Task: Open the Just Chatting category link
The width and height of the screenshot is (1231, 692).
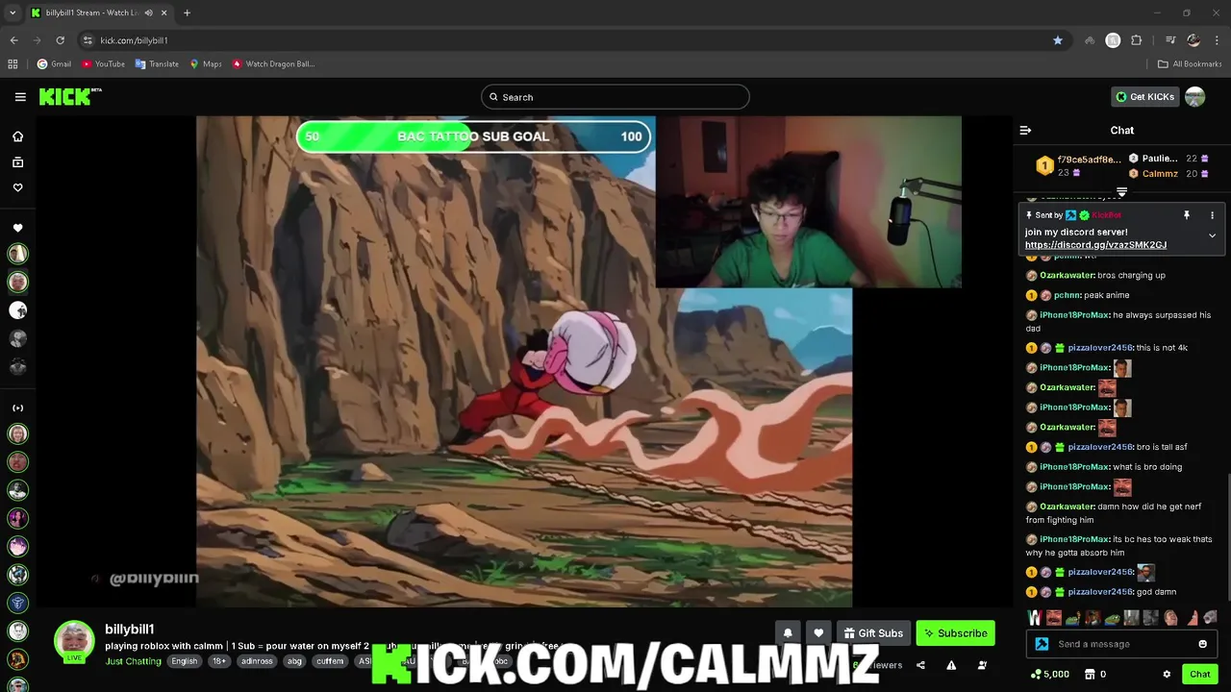Action: pos(134,661)
